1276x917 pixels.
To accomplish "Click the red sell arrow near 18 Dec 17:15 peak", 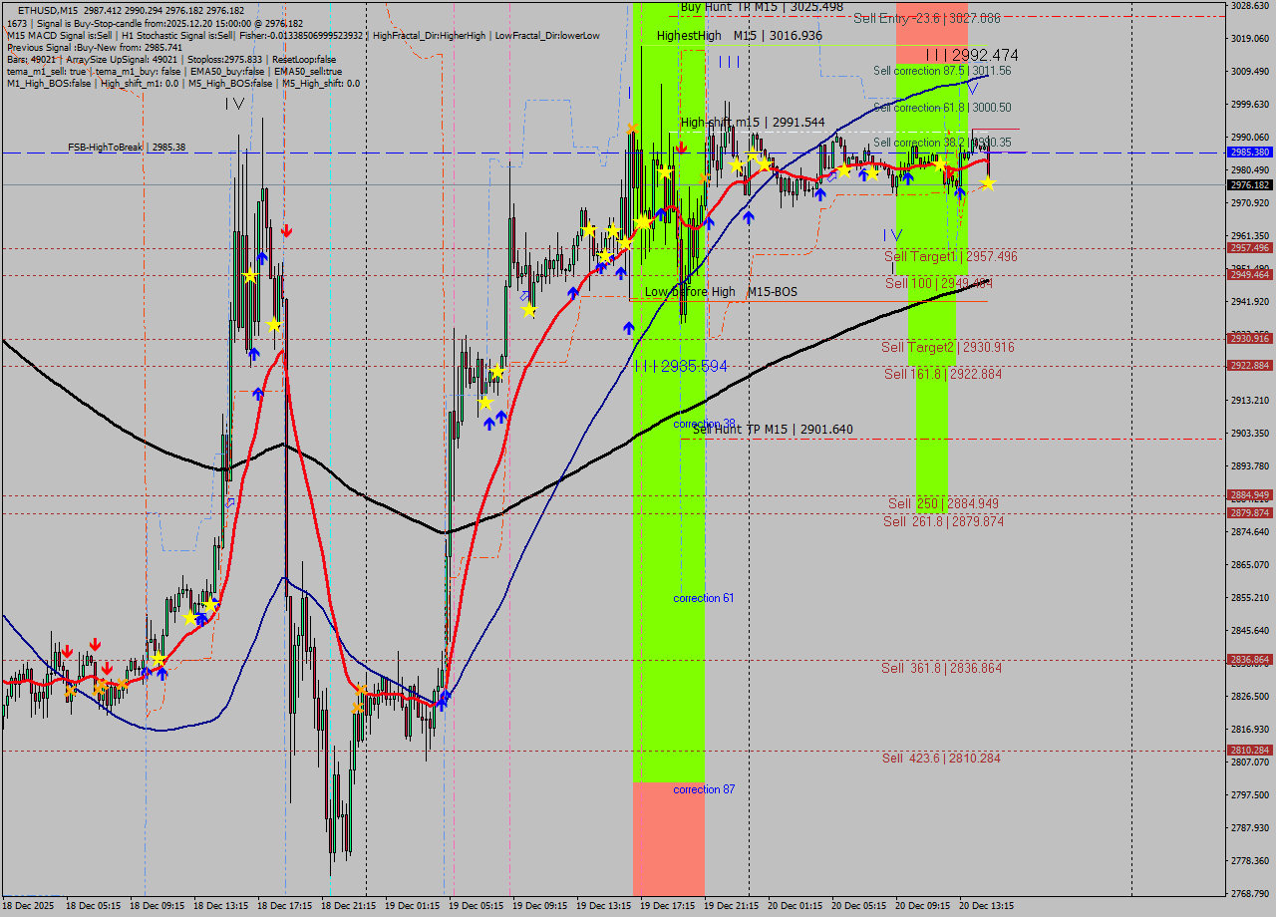I will pos(286,231).
